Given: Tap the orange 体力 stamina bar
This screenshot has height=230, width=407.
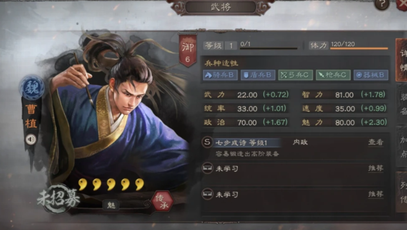Looking at the screenshot, I should 359,48.
